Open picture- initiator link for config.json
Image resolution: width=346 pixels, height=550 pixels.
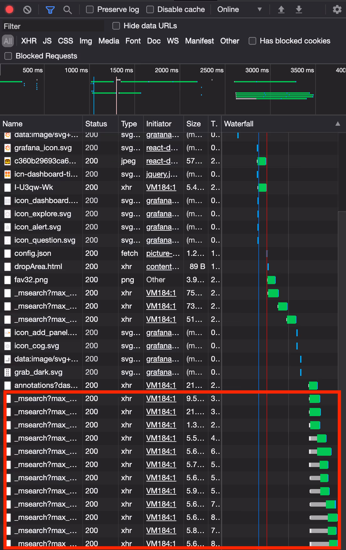163,253
